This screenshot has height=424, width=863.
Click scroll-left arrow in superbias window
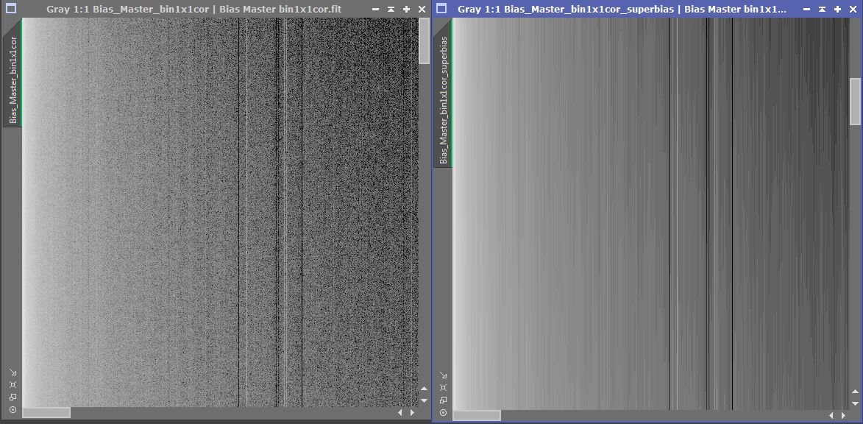coord(831,415)
